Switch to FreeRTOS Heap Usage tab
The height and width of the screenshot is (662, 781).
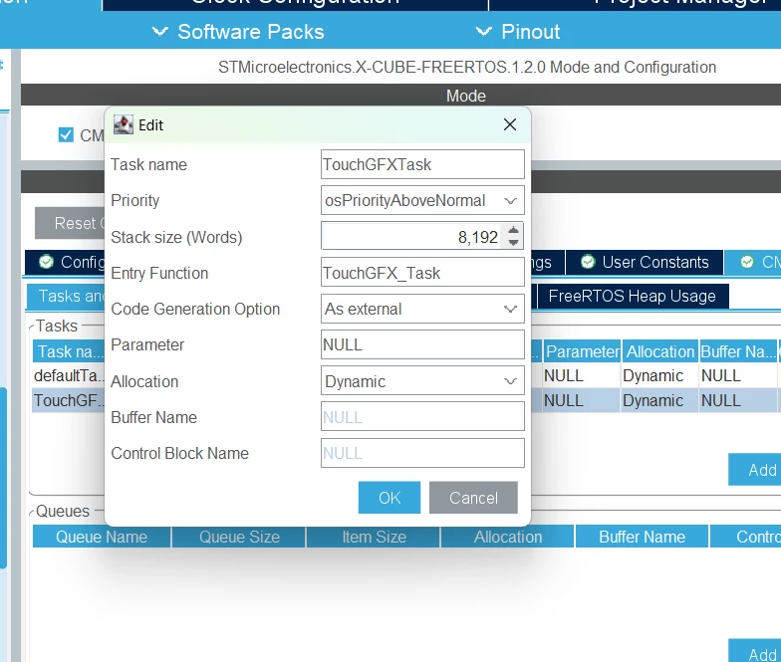632,297
